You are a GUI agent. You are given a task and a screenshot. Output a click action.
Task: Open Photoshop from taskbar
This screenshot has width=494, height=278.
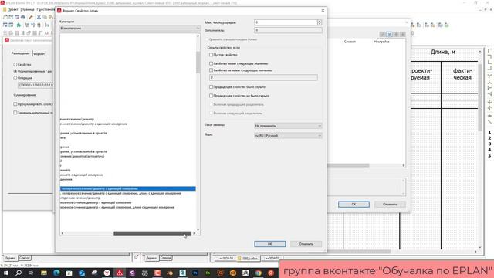pos(195,273)
